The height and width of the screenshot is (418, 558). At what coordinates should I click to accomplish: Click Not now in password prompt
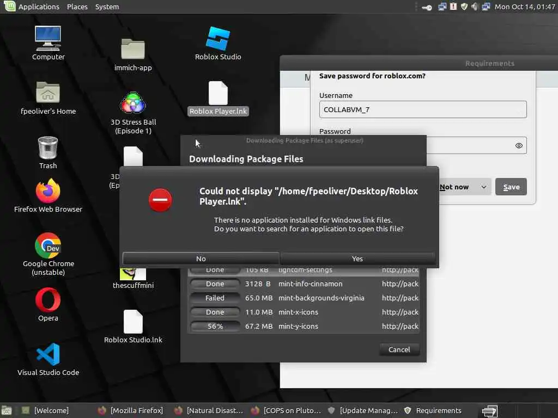(x=454, y=187)
